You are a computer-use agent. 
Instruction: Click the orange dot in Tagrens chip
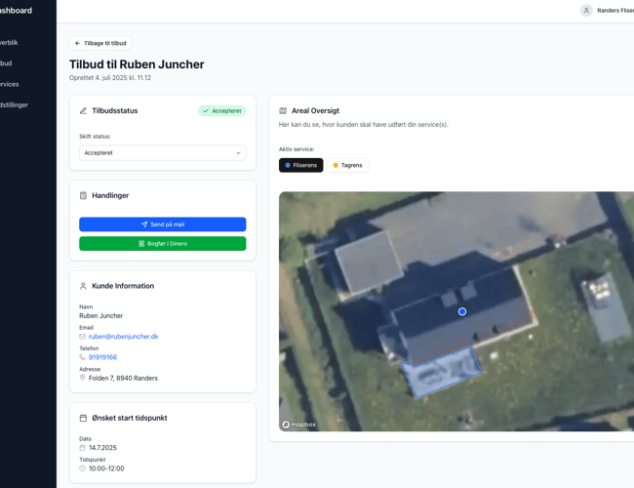point(336,165)
